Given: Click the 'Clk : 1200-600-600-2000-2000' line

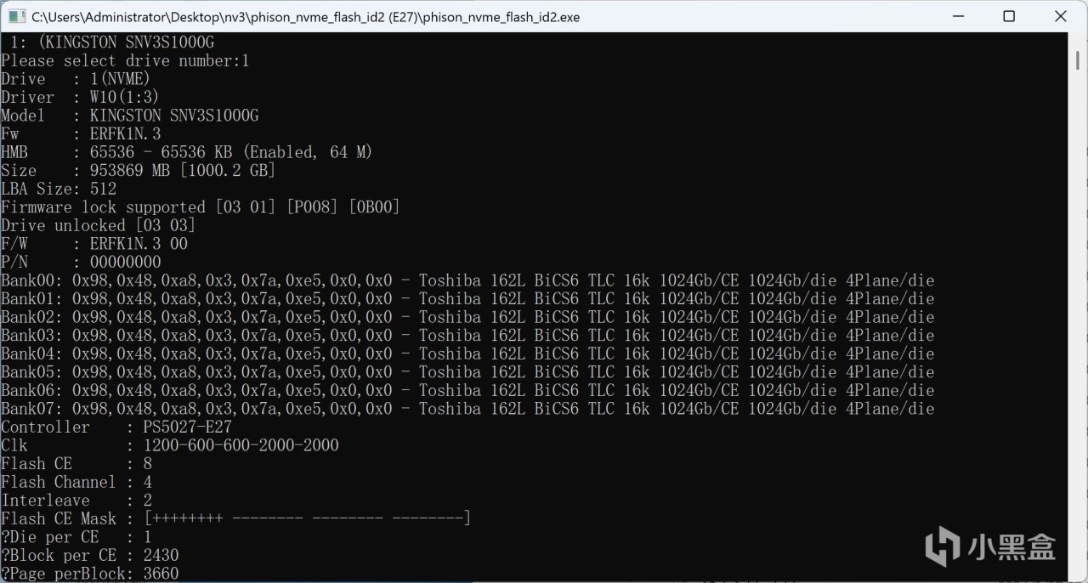Looking at the screenshot, I should pyautogui.click(x=170, y=445).
